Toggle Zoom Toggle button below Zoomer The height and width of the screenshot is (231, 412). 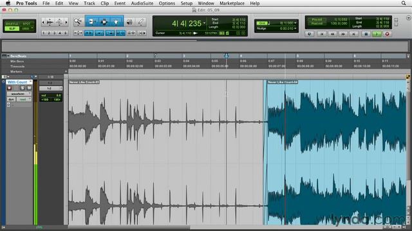pos(78,33)
